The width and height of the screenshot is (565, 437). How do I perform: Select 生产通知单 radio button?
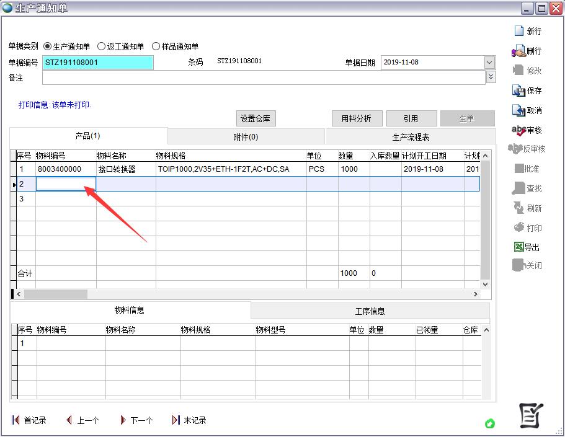tap(48, 46)
